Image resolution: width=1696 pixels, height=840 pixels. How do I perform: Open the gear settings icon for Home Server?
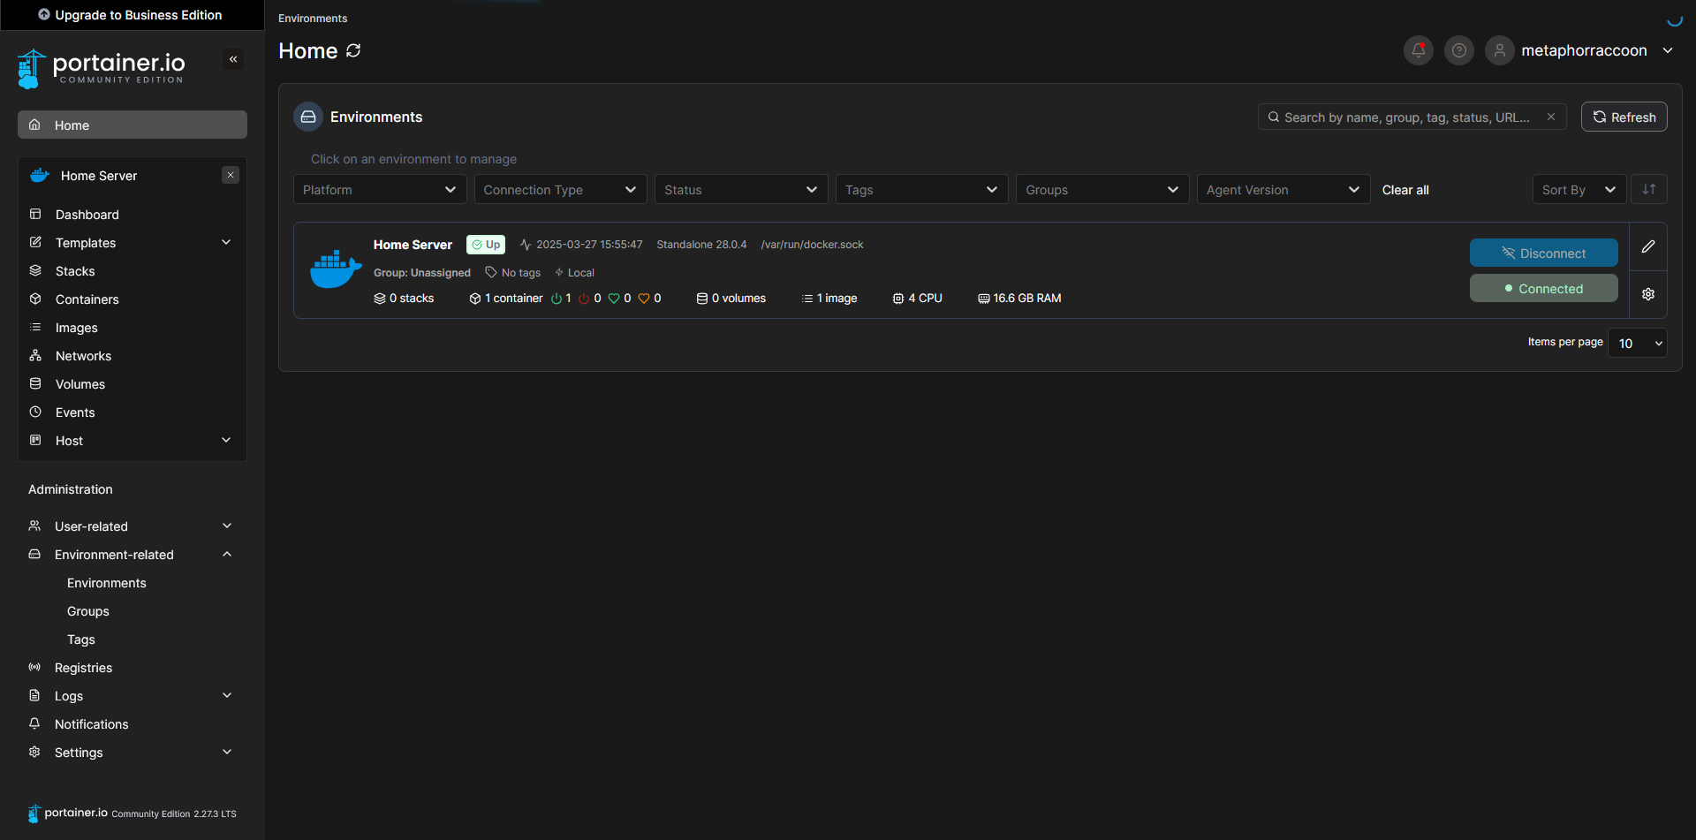click(x=1647, y=294)
